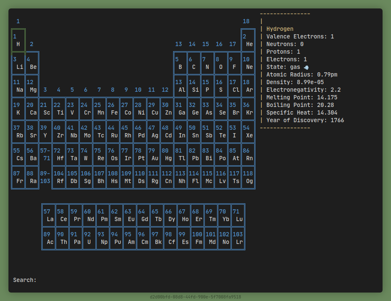The width and height of the screenshot is (391, 301).
Task: Click the highlighted Tungsten (W) tile
Action: (x=86, y=154)
